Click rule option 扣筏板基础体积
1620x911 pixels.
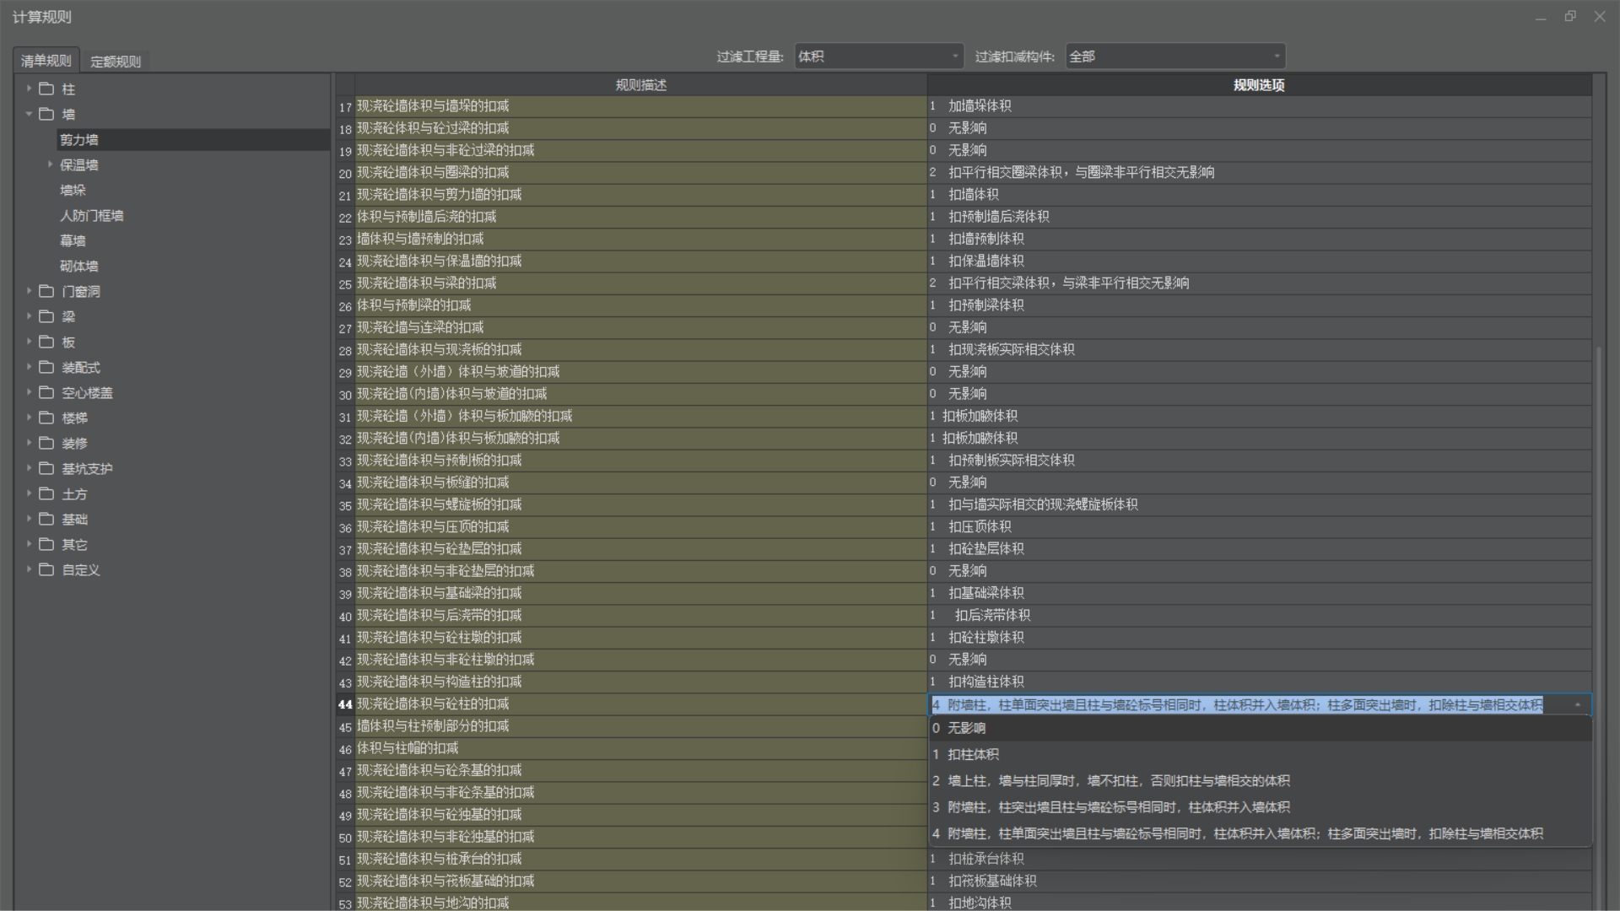tap(1260, 881)
